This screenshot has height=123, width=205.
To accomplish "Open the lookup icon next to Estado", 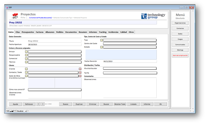I will coord(102,47).
